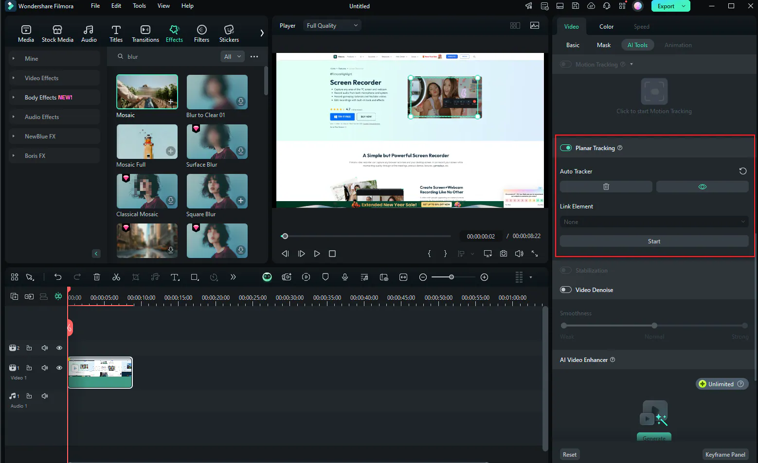The height and width of the screenshot is (463, 758).
Task: Click the player progress bar handle
Action: [x=285, y=236]
